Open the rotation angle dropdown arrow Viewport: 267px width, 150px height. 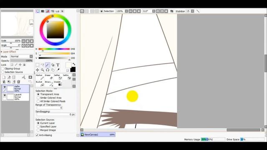pyautogui.click(x=154, y=11)
